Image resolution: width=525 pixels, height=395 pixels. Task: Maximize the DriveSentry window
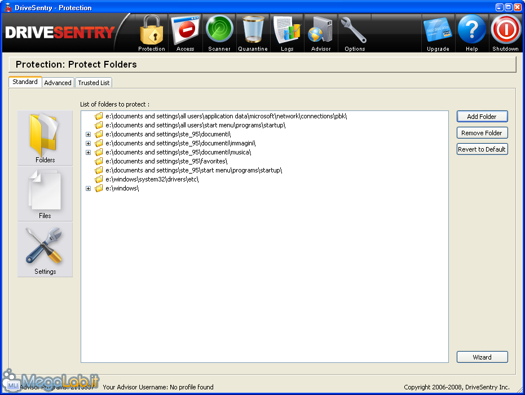pyautogui.click(x=508, y=7)
